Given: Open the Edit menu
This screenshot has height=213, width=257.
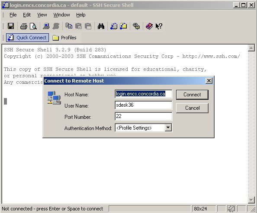Looking at the screenshot, I should coord(27,15).
